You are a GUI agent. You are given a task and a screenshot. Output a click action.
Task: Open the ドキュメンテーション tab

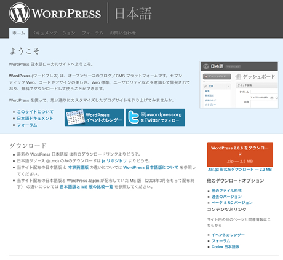pos(54,33)
